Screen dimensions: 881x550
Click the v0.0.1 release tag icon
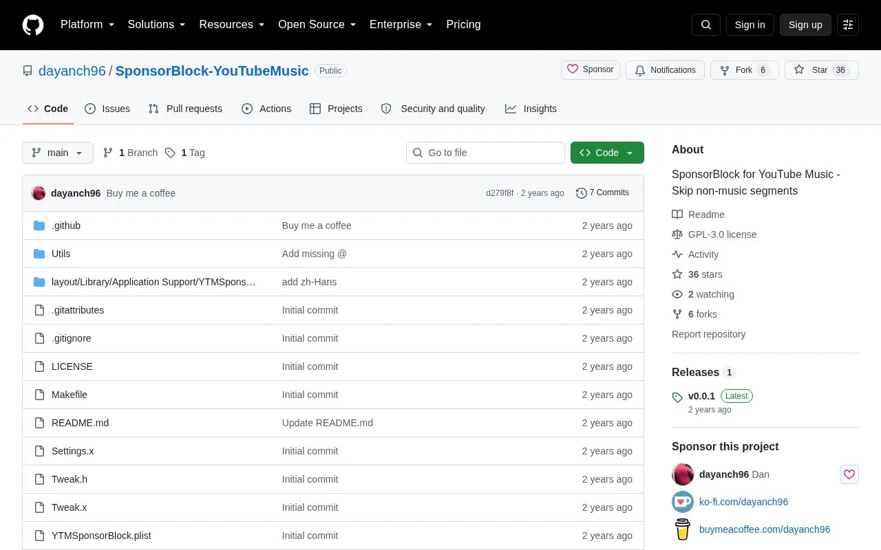click(677, 397)
